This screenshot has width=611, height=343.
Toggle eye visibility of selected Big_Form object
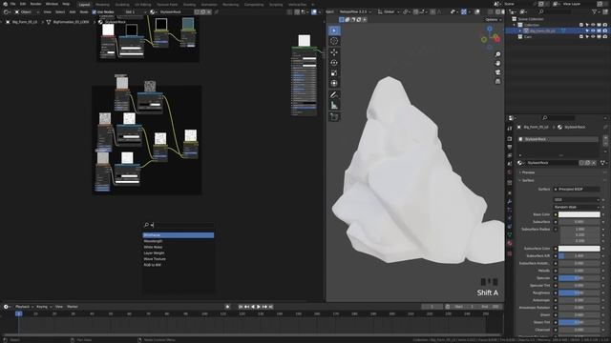[593, 30]
